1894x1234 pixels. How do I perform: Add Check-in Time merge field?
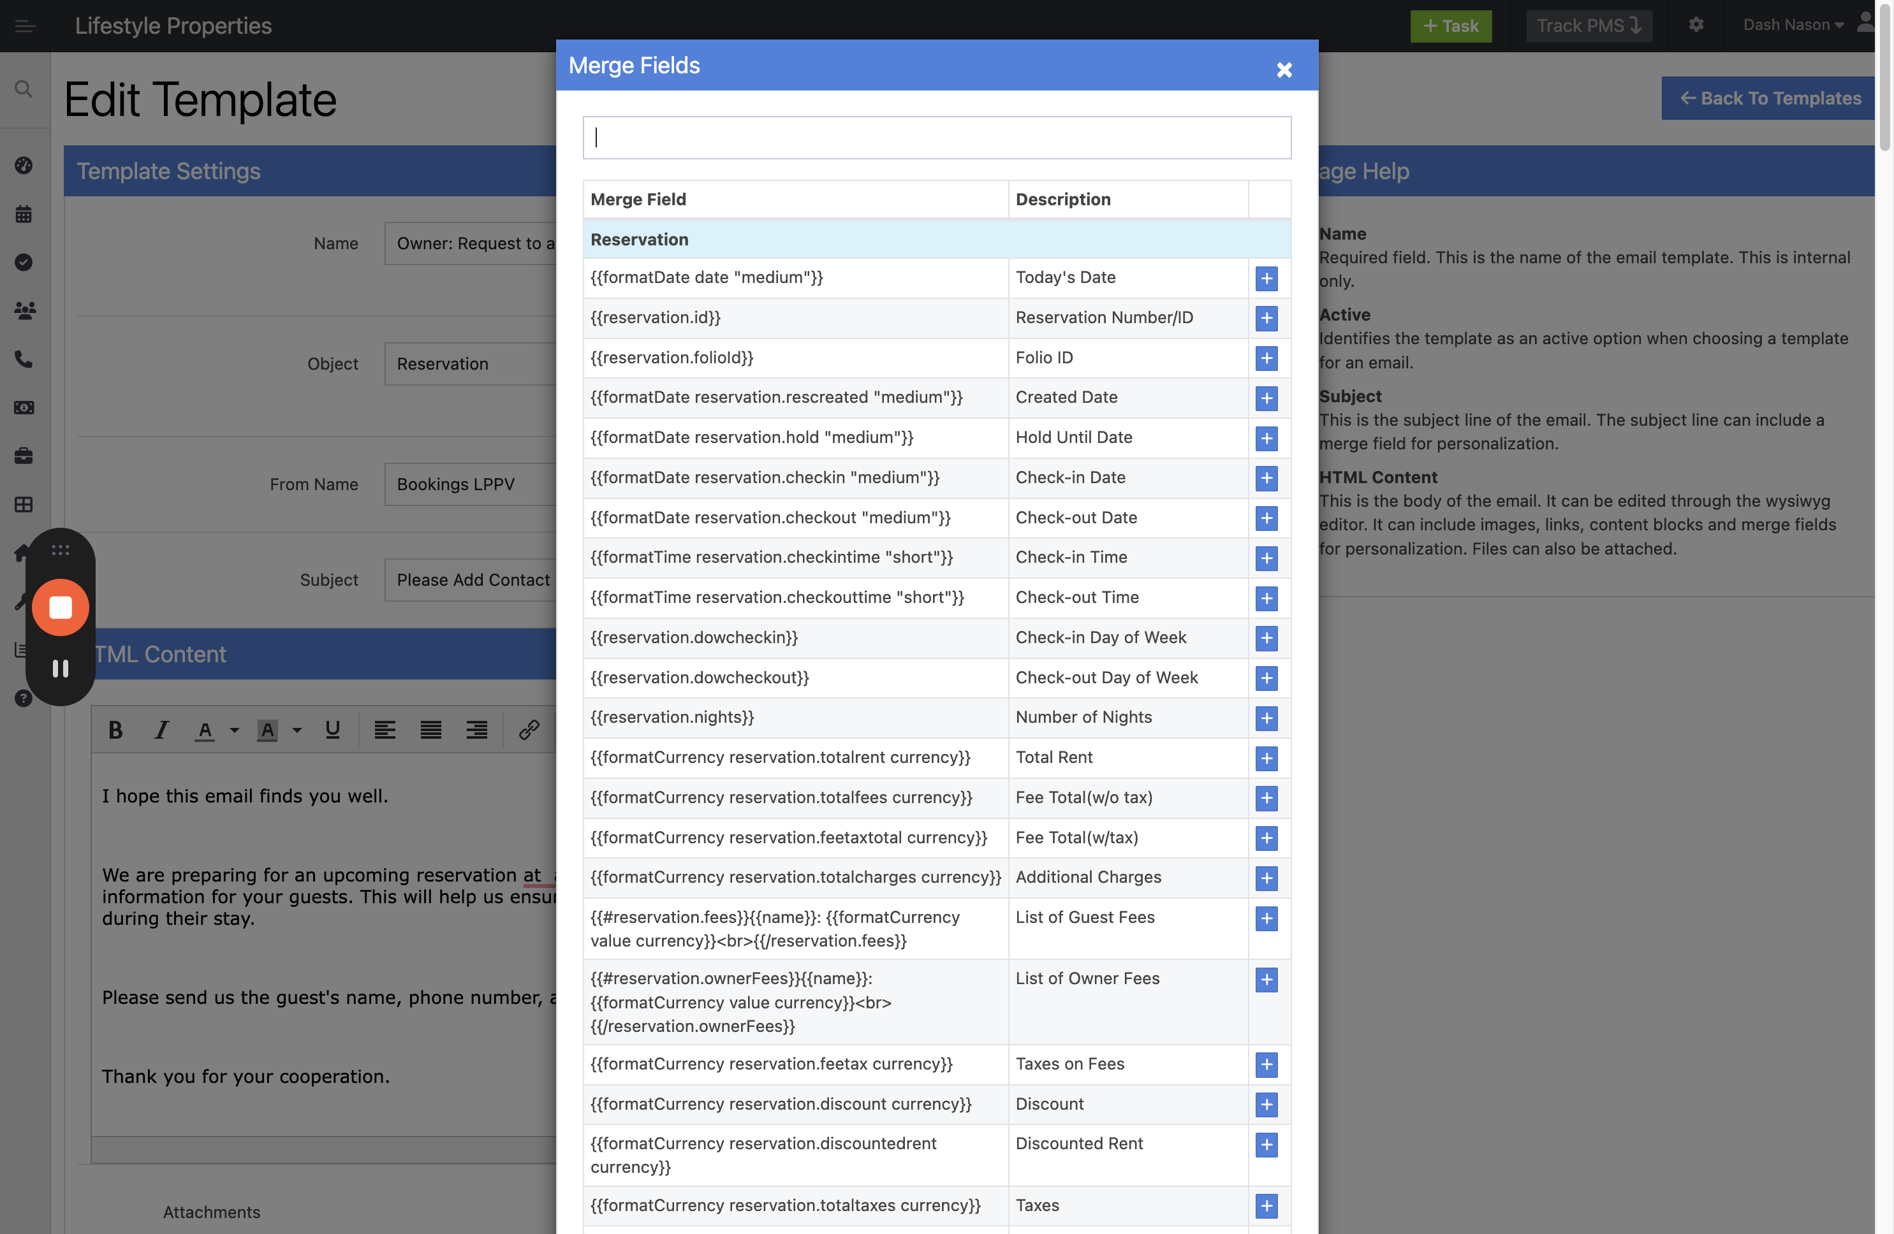coord(1266,558)
